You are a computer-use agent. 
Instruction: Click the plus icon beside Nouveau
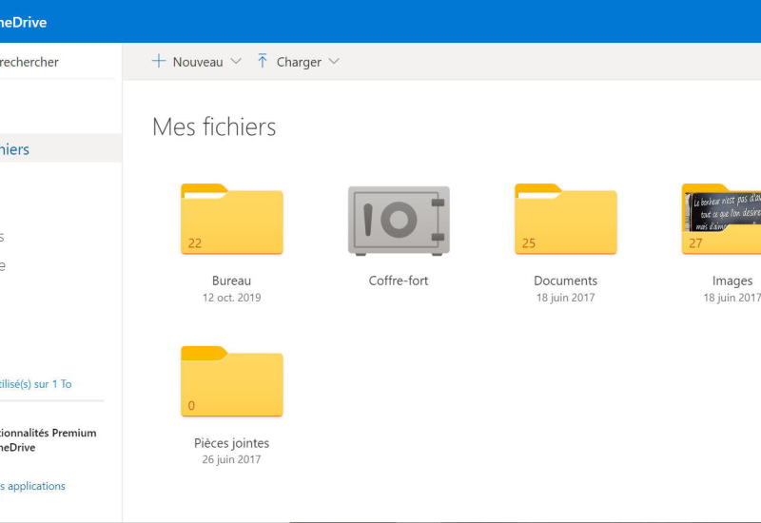coord(159,62)
